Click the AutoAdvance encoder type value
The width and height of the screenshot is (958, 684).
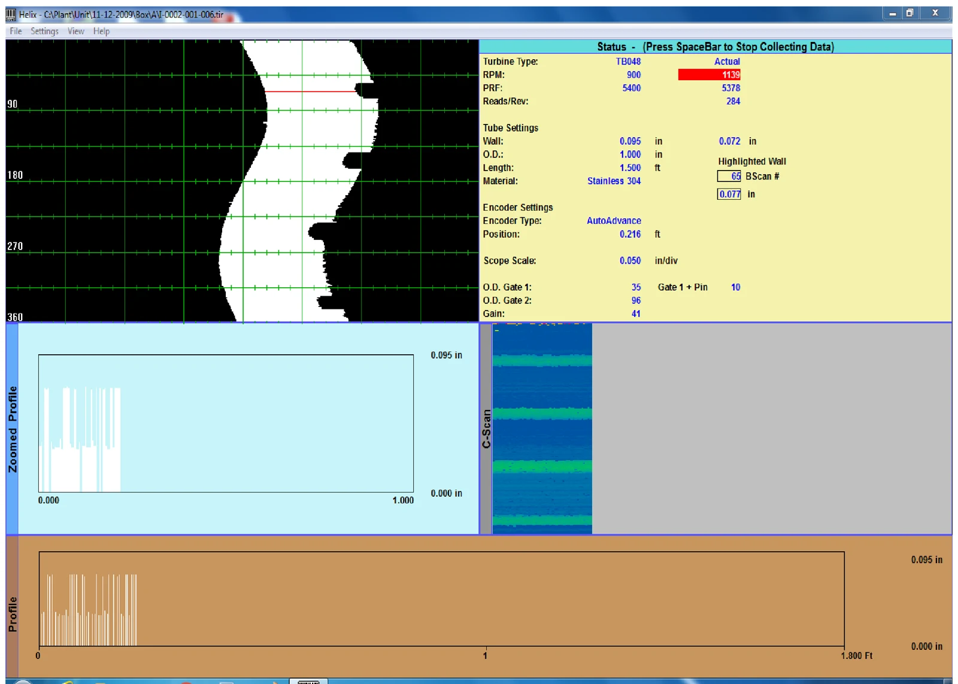(614, 221)
